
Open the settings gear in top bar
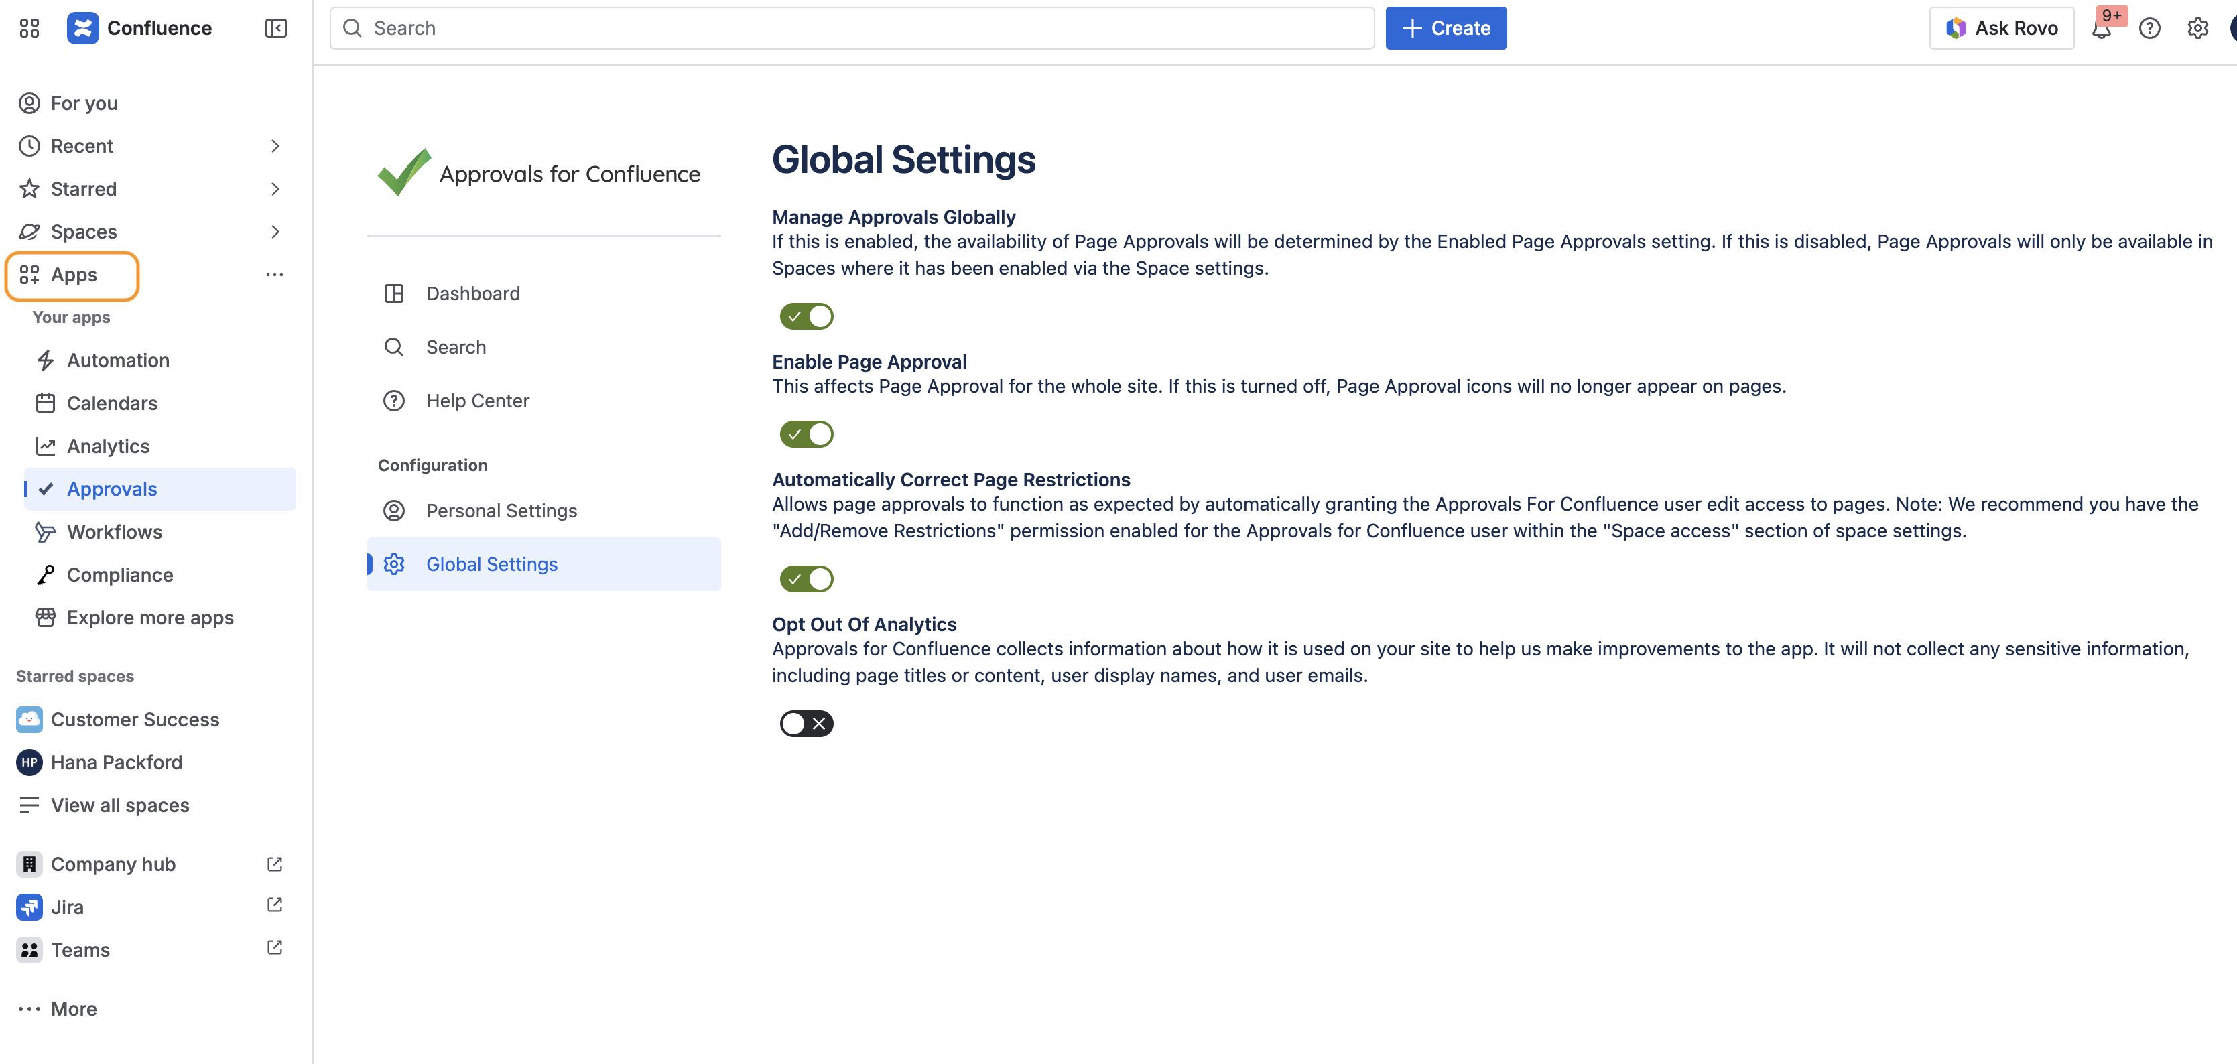[x=2197, y=29]
